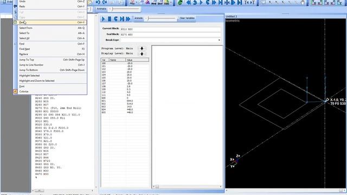Select variable row 601
347x195 pixels.
pos(125,101)
